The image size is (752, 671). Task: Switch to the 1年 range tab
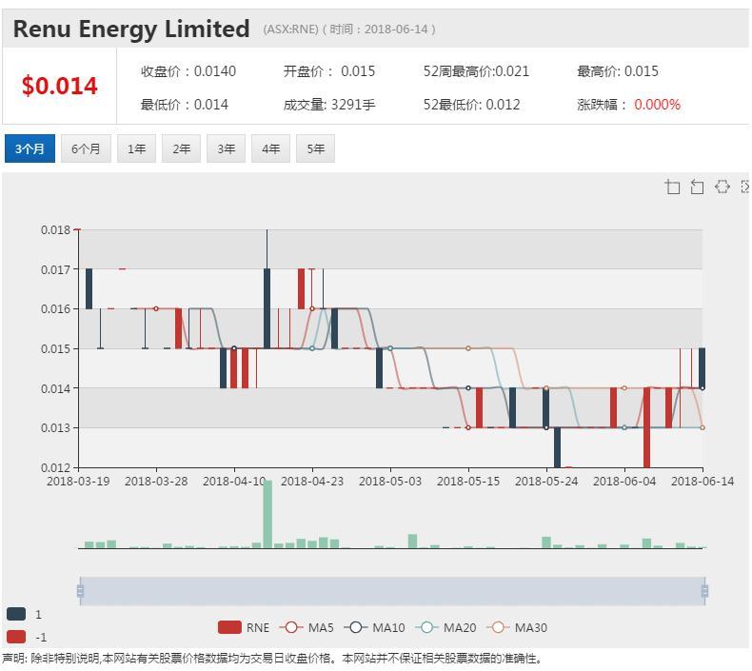pos(136,148)
